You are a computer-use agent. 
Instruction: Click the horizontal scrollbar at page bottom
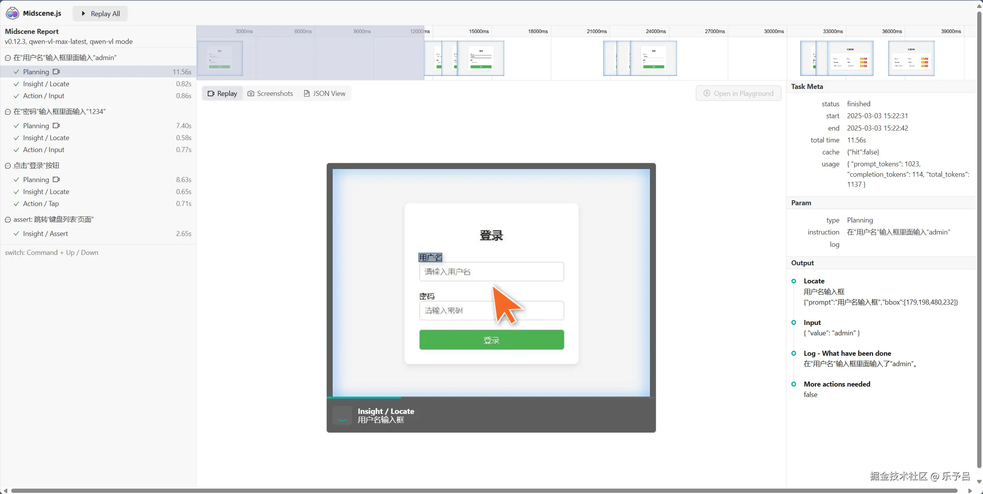pos(484,491)
